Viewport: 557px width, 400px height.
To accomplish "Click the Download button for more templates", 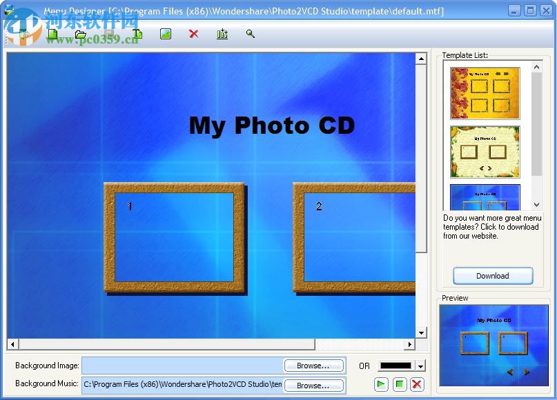I will [492, 275].
